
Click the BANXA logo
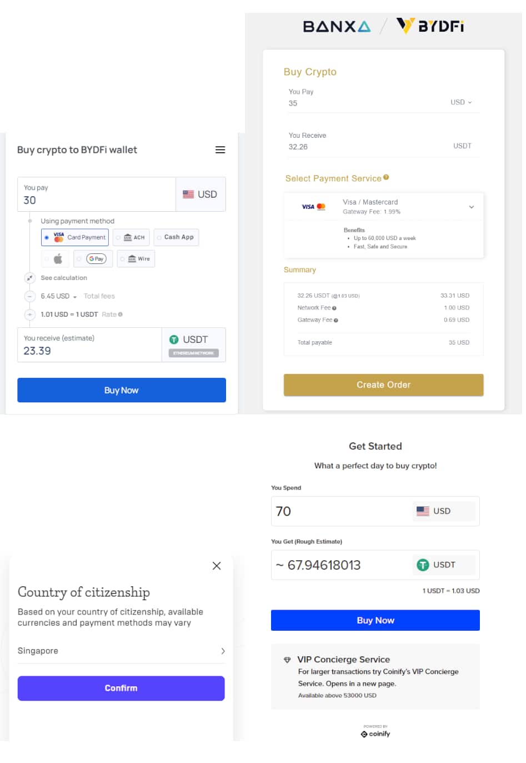336,26
